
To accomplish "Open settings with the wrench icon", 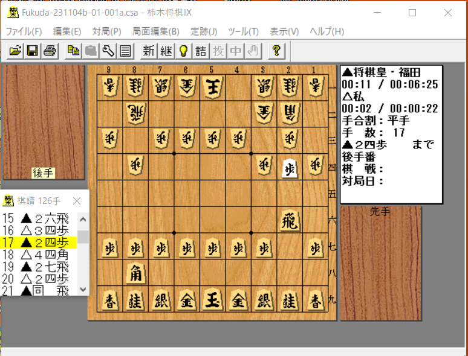I will tap(108, 51).
